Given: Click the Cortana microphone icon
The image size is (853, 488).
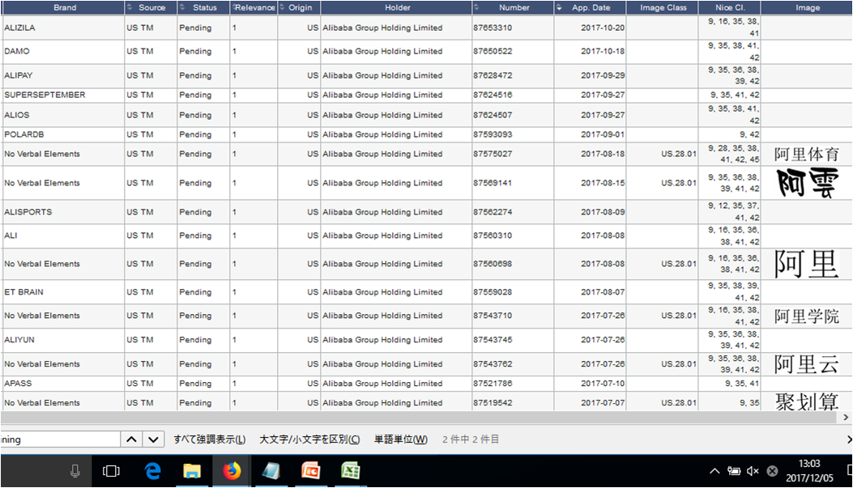Looking at the screenshot, I should (x=75, y=470).
